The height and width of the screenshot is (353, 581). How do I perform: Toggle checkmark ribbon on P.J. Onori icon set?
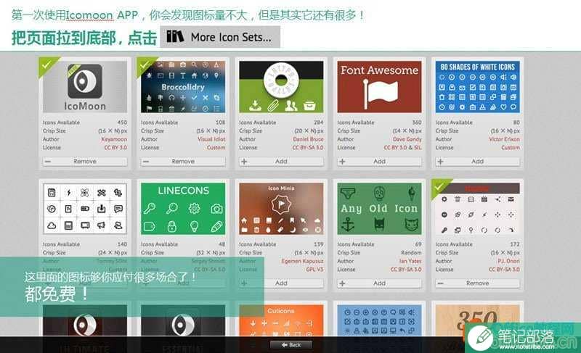coord(440,188)
